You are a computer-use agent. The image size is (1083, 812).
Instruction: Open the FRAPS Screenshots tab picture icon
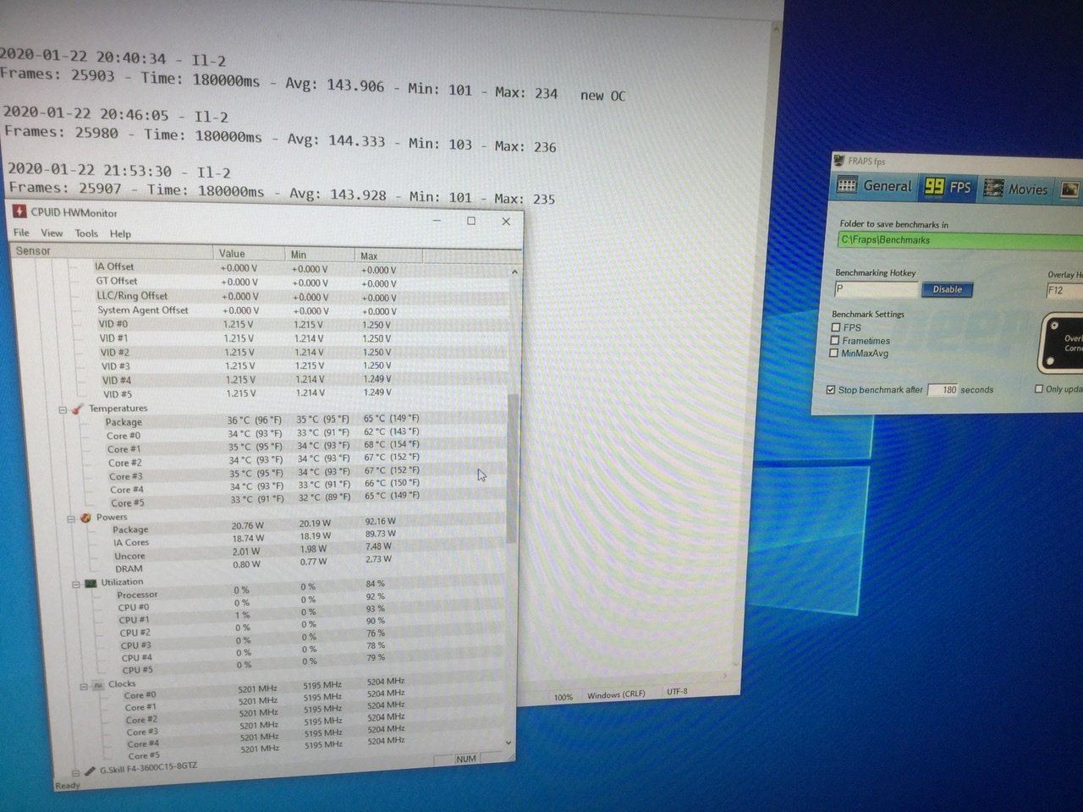click(1069, 189)
